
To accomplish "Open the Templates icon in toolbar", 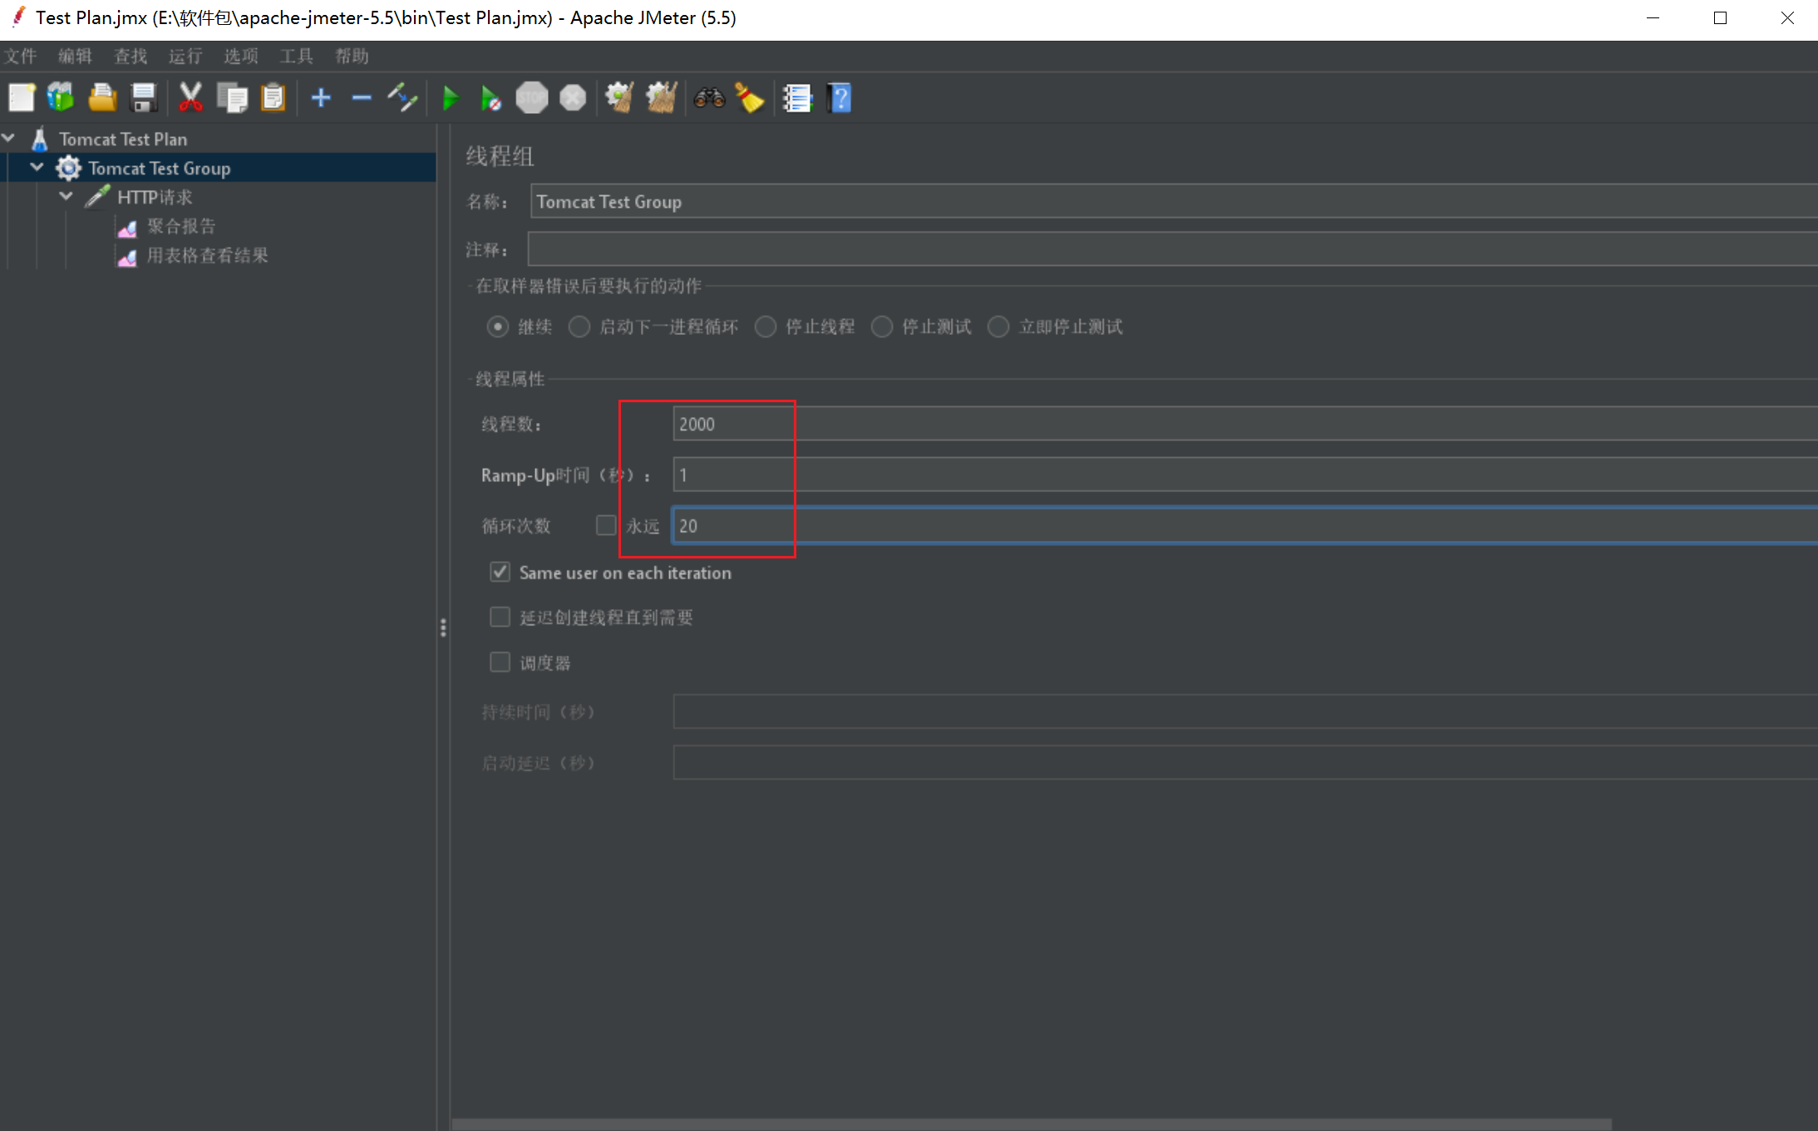I will (x=61, y=98).
